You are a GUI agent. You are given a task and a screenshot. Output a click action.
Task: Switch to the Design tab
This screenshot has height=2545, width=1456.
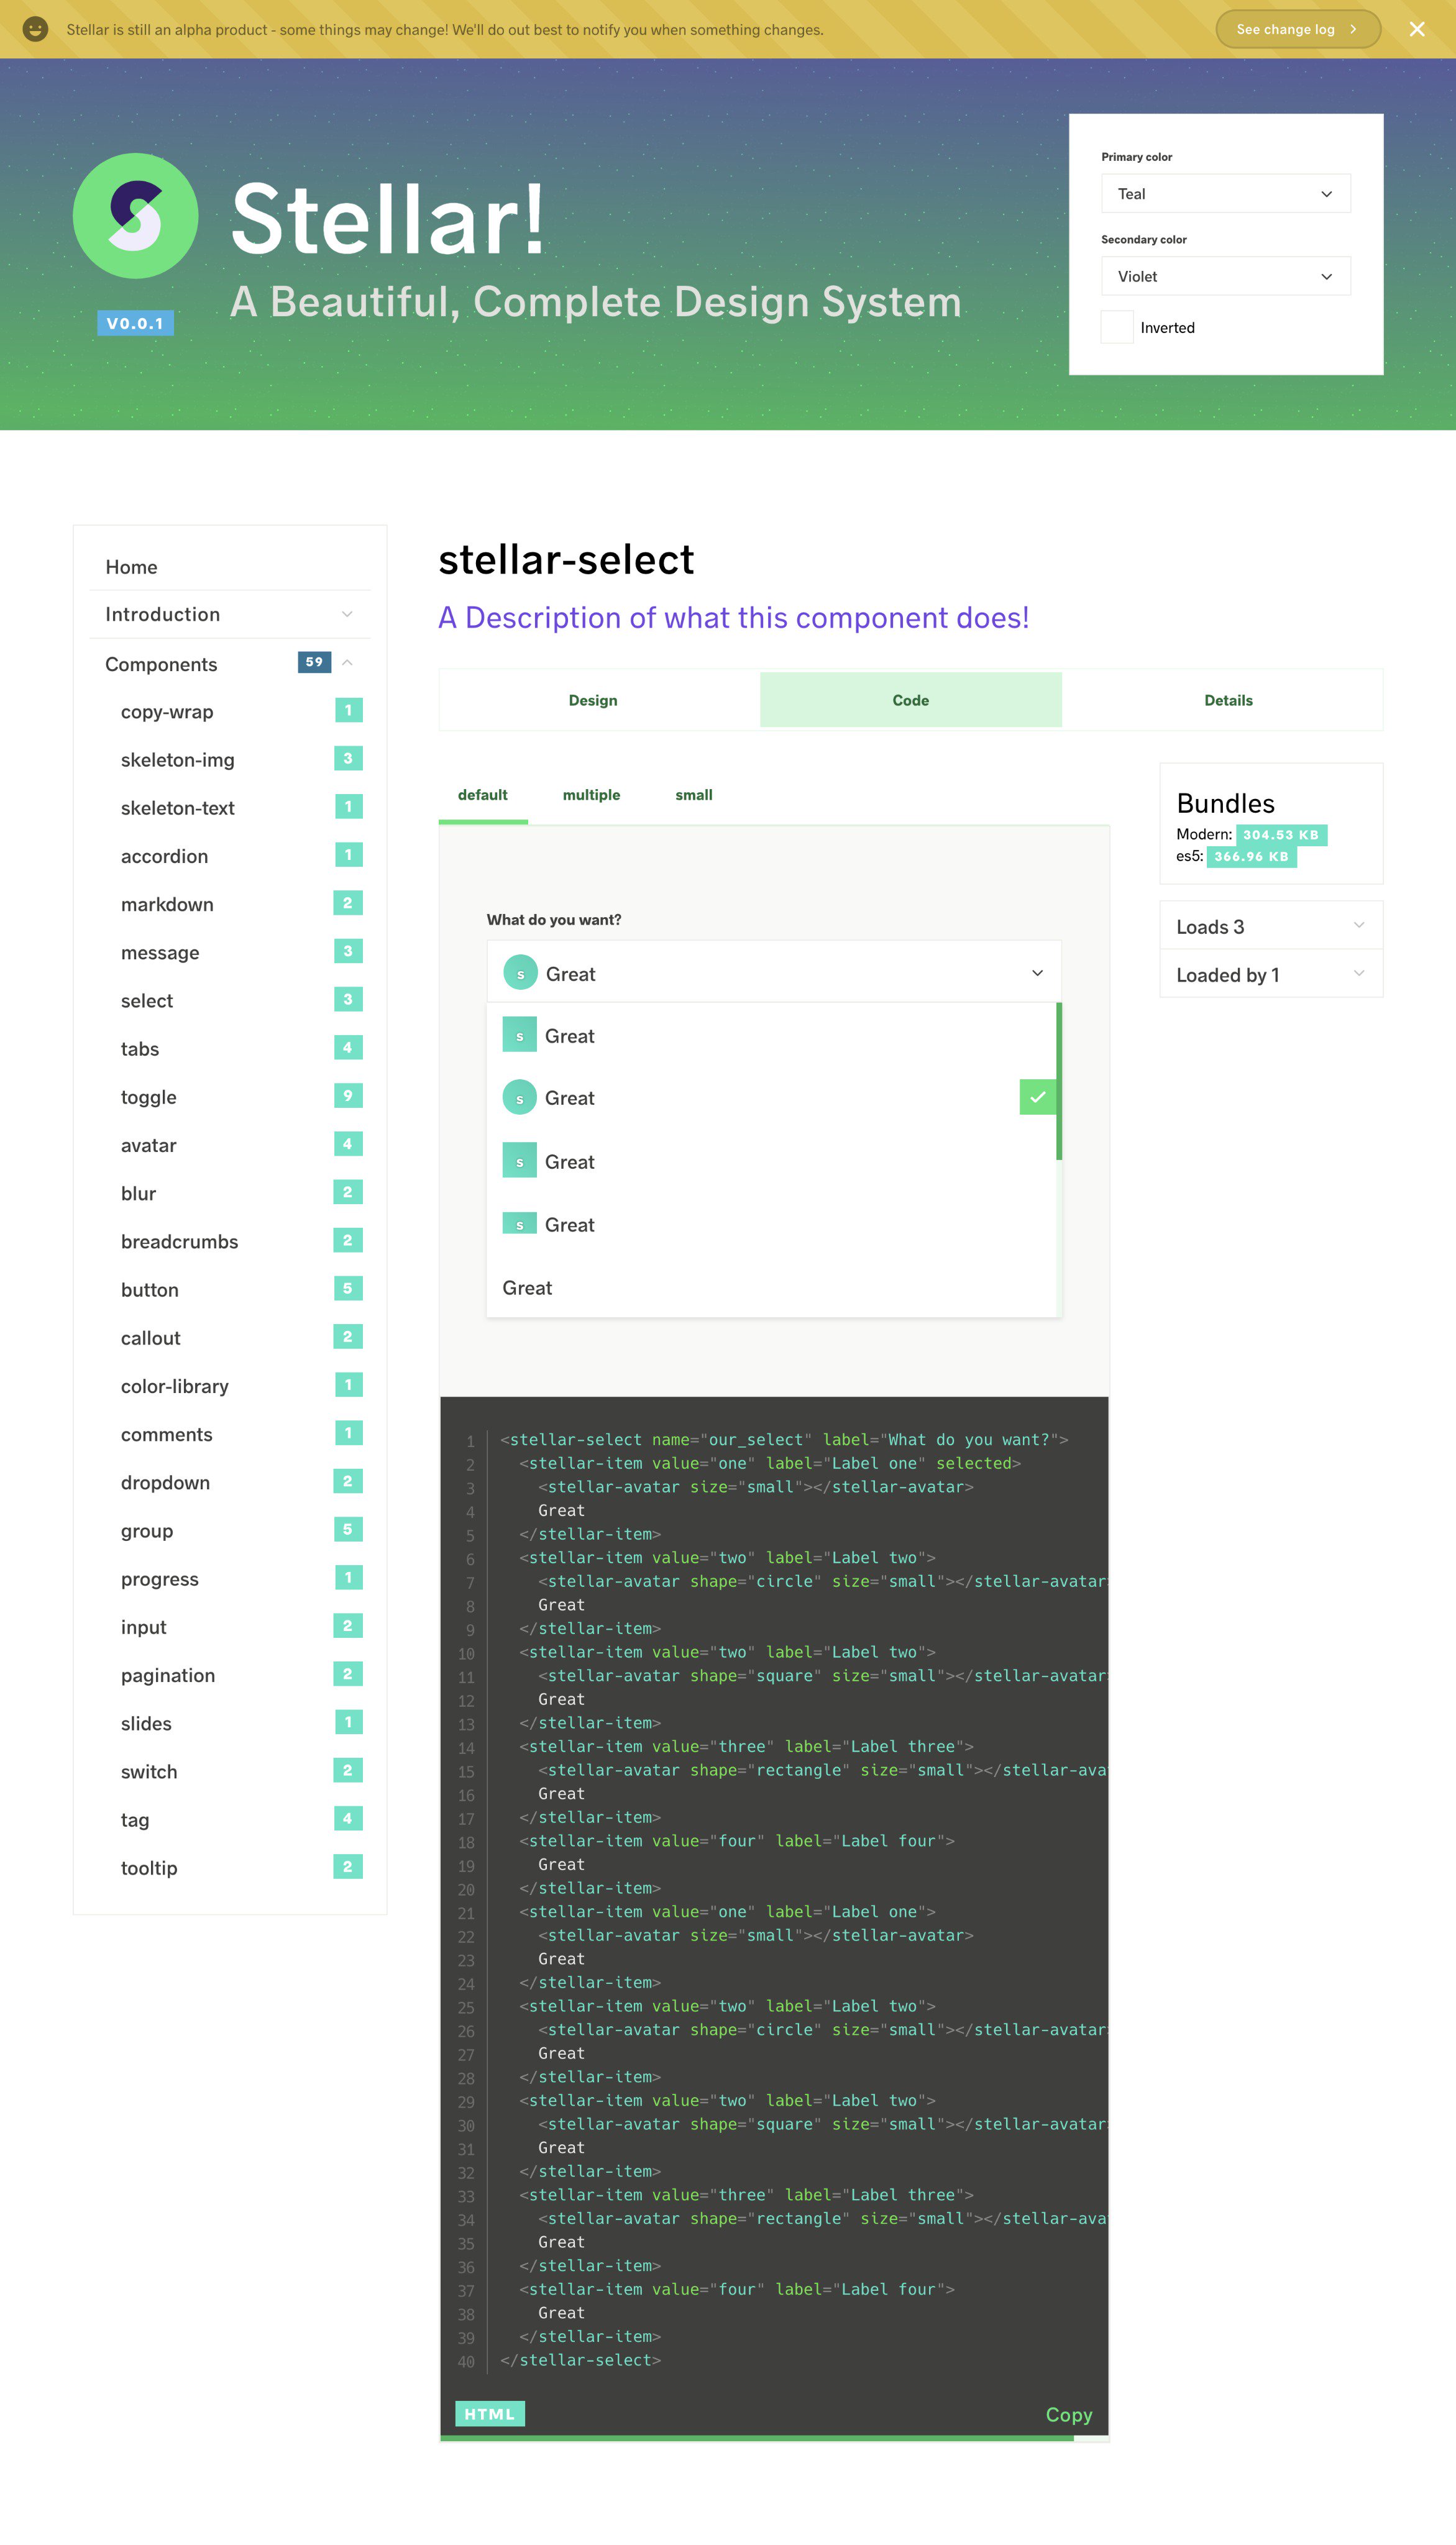pos(593,700)
